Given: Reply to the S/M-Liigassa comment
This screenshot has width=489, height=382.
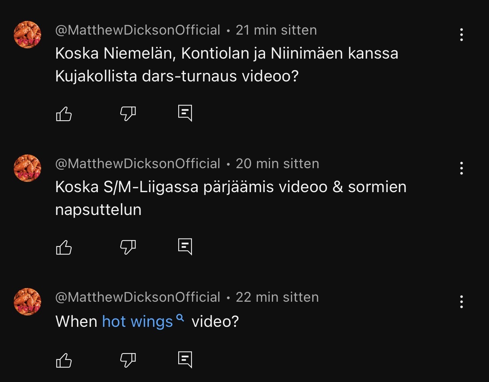Looking at the screenshot, I should click(185, 247).
